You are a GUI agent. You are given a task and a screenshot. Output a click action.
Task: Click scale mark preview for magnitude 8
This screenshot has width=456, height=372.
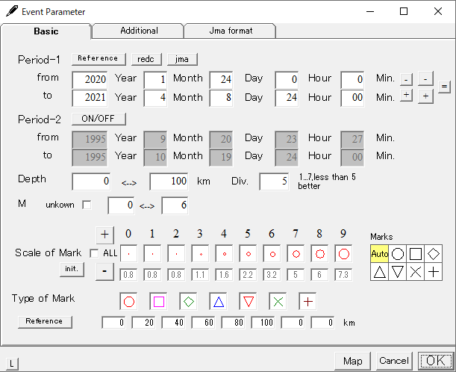tap(319, 254)
